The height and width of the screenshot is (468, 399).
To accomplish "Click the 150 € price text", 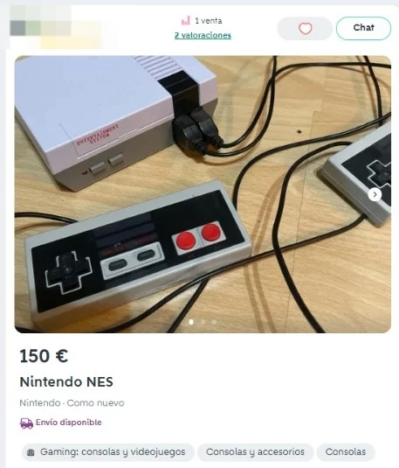I will click(44, 356).
